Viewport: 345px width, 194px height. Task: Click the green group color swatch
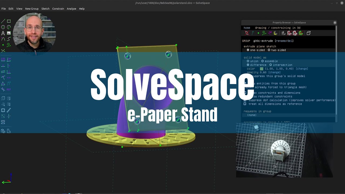(x=261, y=69)
